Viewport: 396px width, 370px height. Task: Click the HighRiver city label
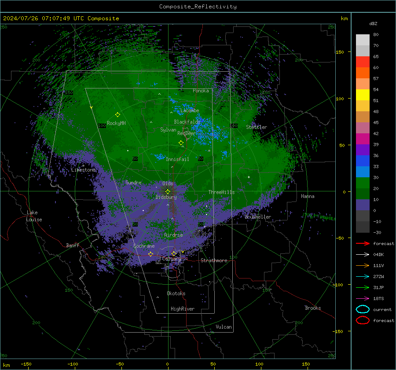(183, 309)
